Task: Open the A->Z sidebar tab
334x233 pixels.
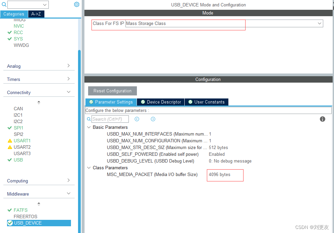Action: 36,14
